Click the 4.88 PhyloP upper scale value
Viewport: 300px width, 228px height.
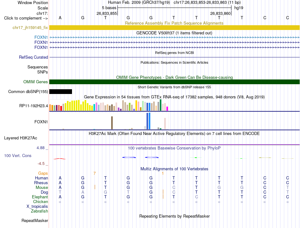tap(40, 148)
